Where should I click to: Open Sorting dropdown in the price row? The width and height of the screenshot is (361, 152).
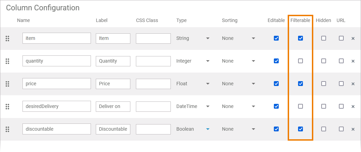(x=239, y=84)
